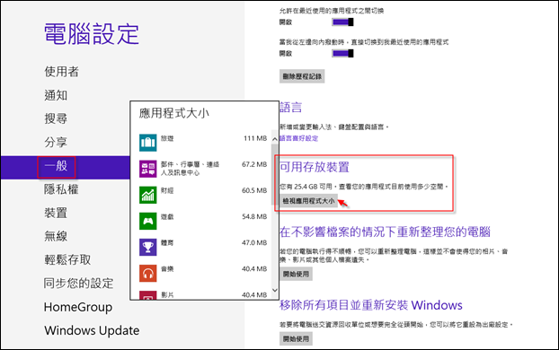Image resolution: width=559 pixels, height=350 pixels.
Task: Click 開始使用 under 重新整理您的電腦 section
Action: [296, 274]
